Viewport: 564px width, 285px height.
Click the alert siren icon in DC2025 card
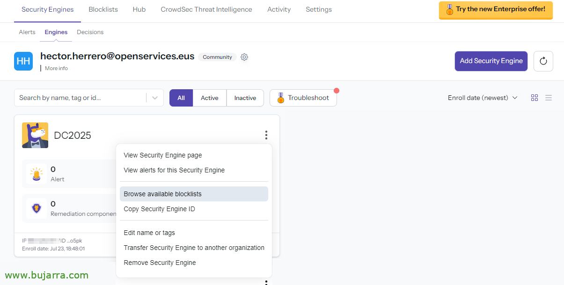coord(37,174)
